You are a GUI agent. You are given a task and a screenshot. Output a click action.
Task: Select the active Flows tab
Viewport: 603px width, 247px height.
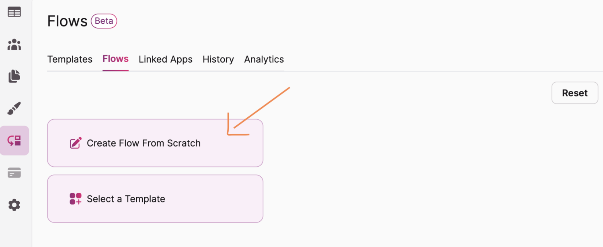pos(115,59)
